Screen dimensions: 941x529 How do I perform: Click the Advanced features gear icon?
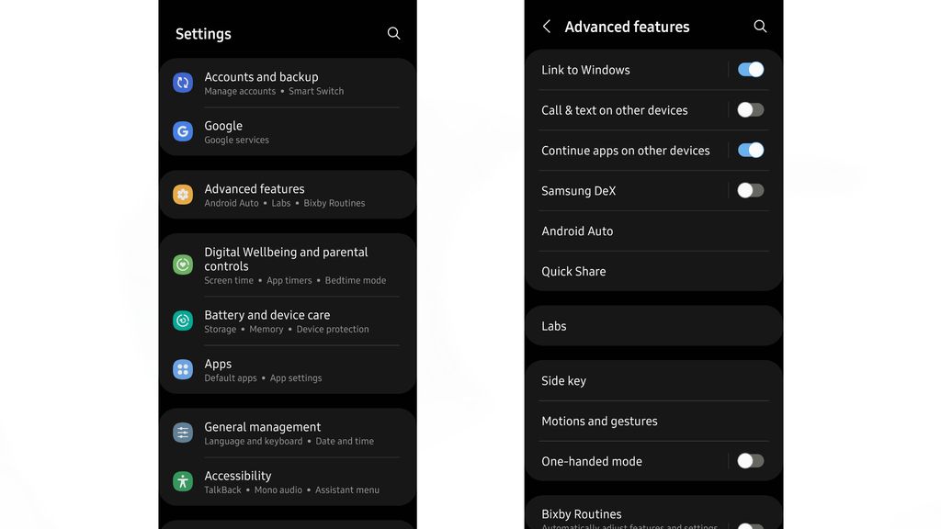182,194
